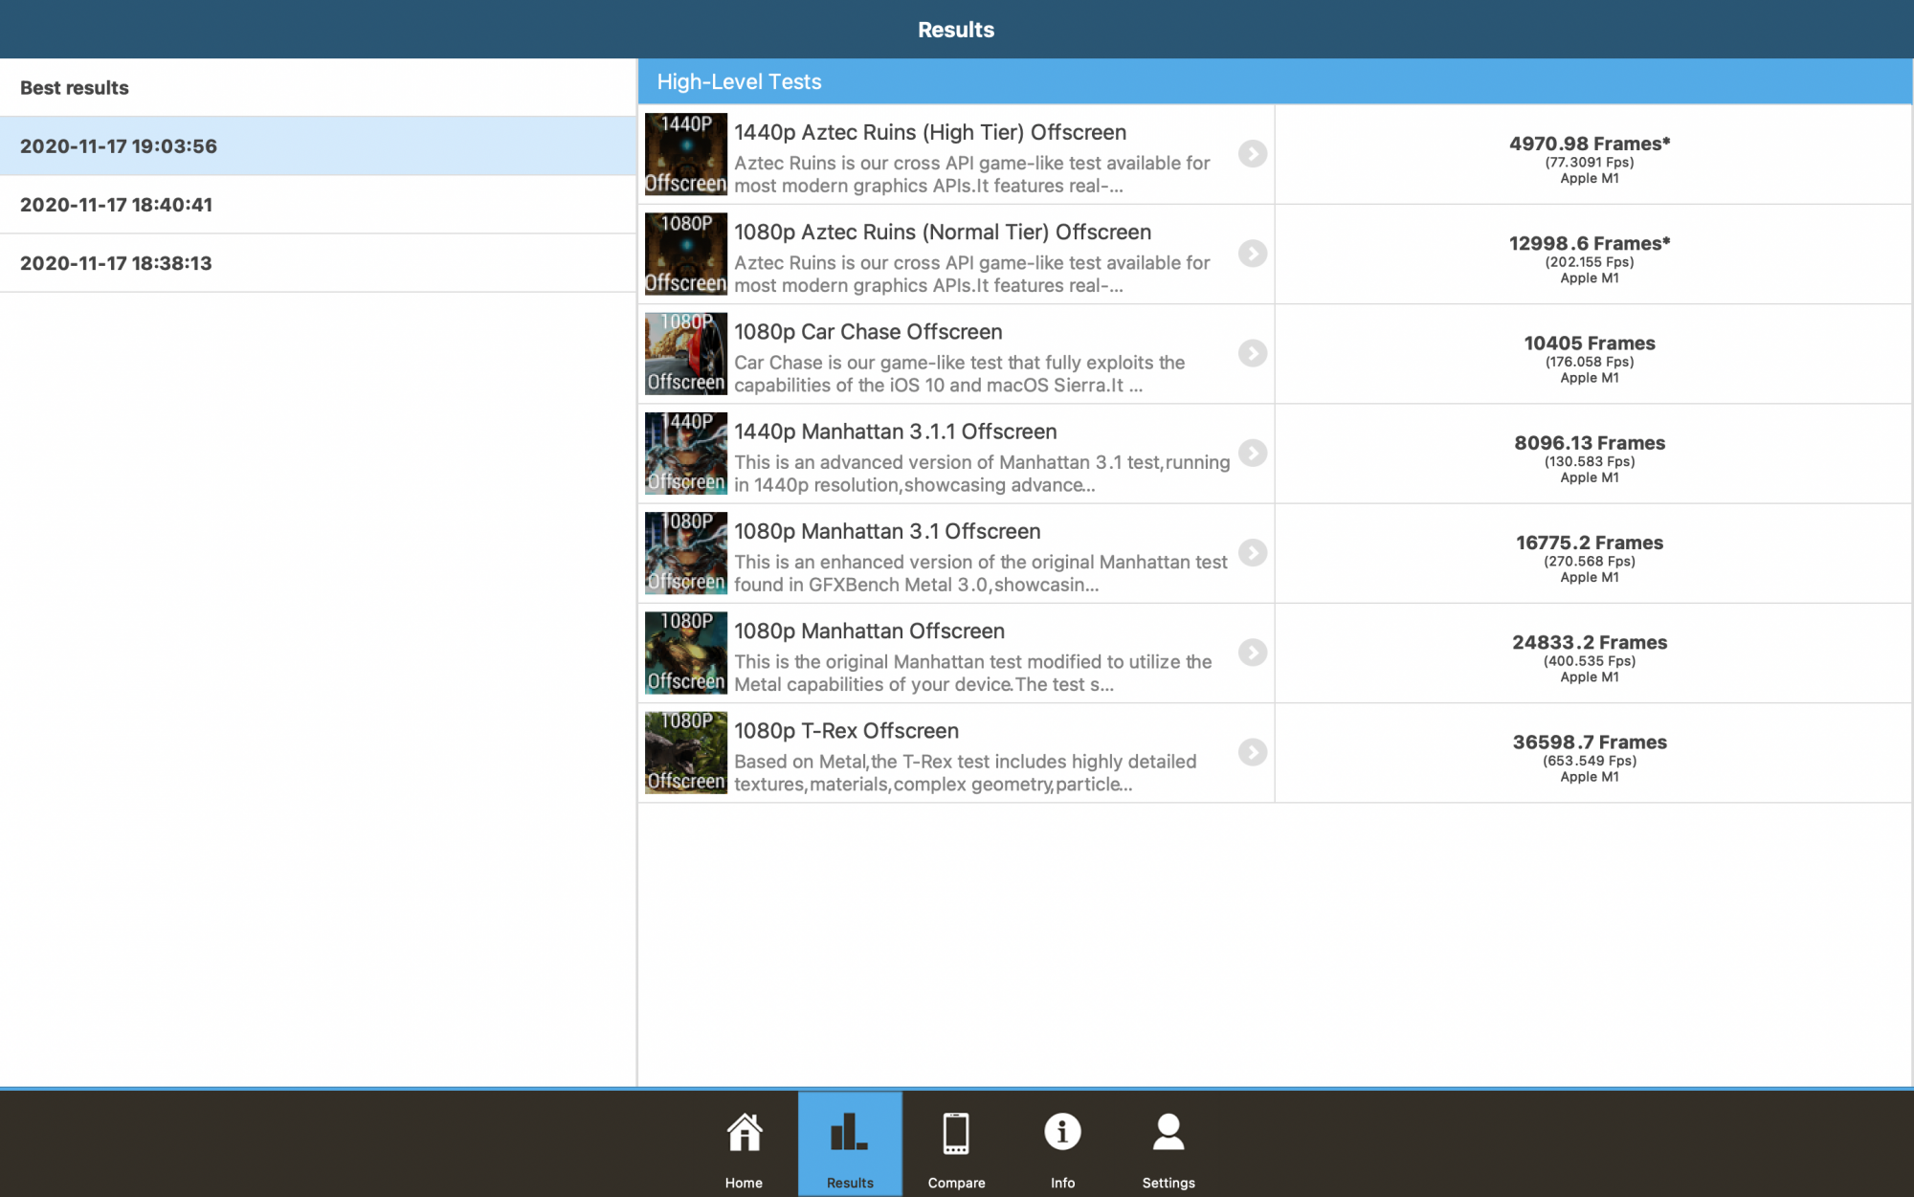
Task: Click the 10405 Frames Car Chase score
Action: 1589,344
